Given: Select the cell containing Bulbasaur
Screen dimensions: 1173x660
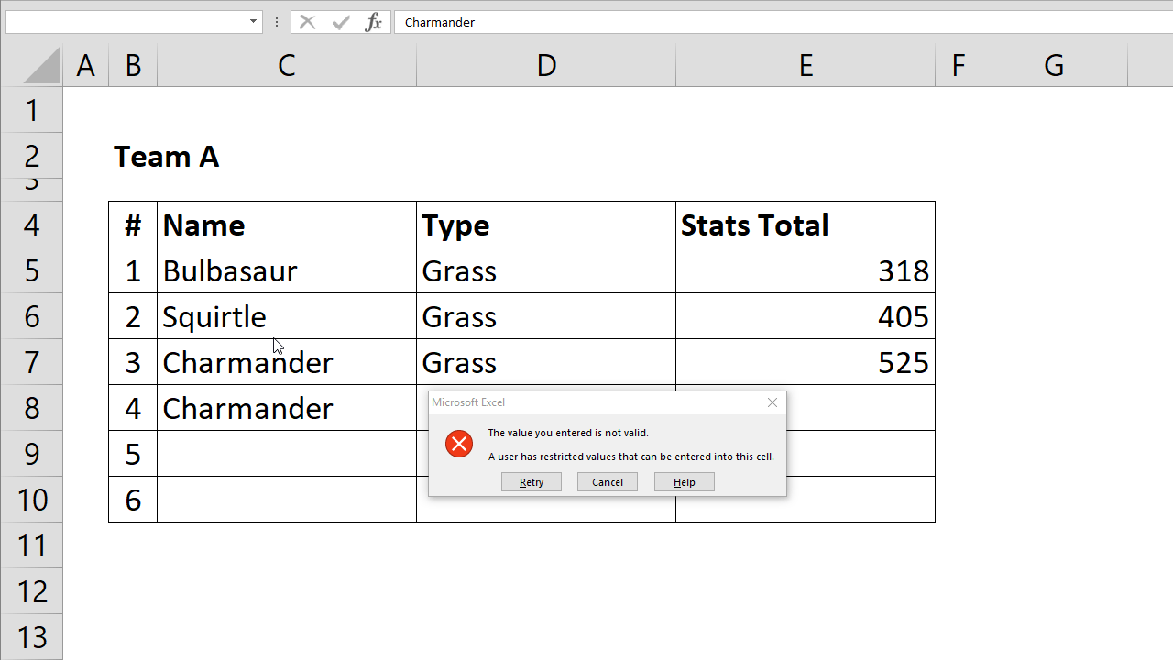Looking at the screenshot, I should pos(287,269).
